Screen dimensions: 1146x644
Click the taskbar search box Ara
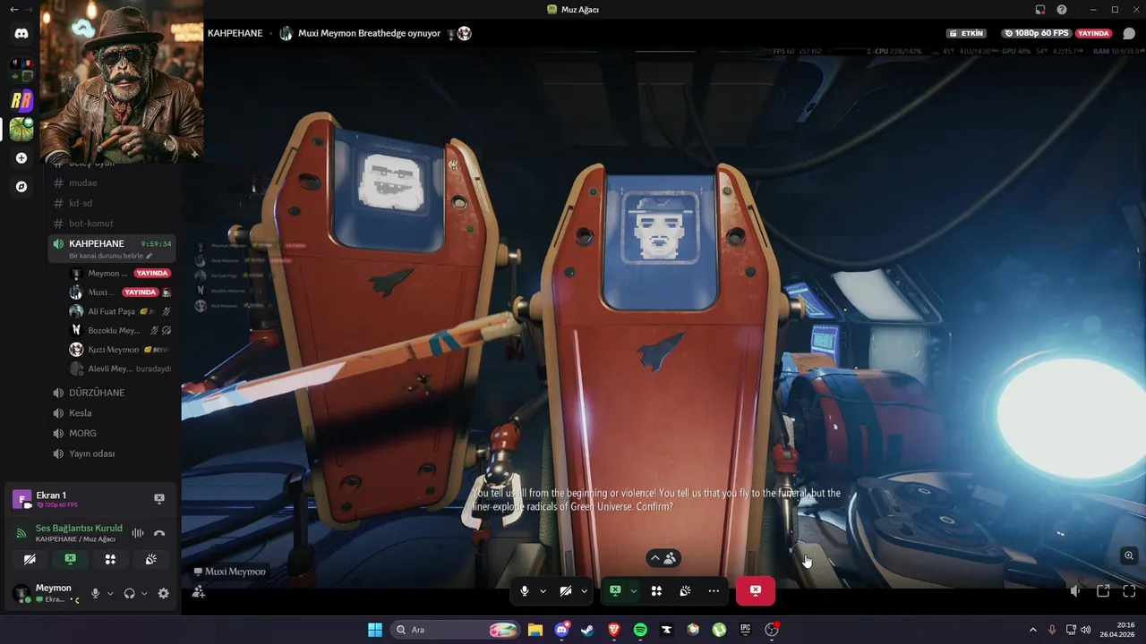point(455,630)
